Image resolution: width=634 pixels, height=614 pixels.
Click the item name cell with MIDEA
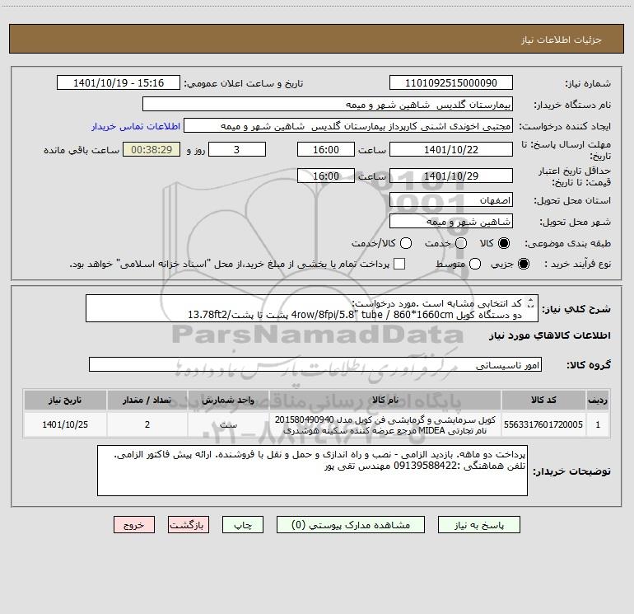[x=385, y=424]
